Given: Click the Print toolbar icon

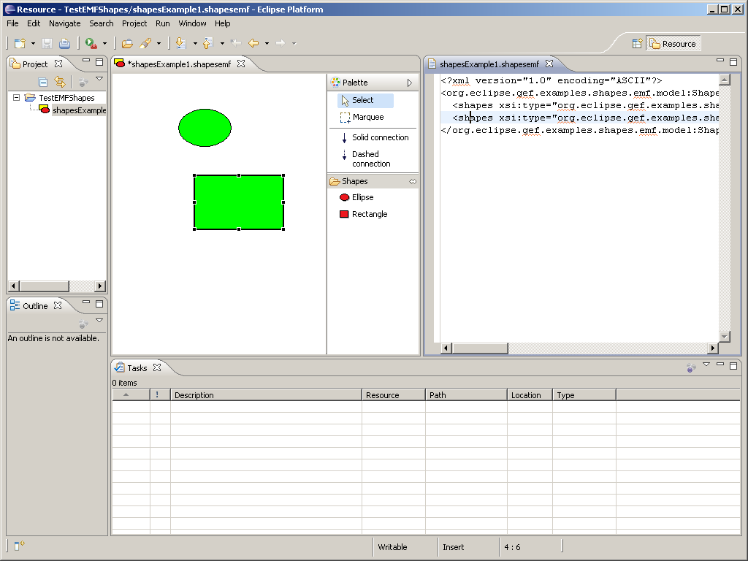Looking at the screenshot, I should click(65, 44).
